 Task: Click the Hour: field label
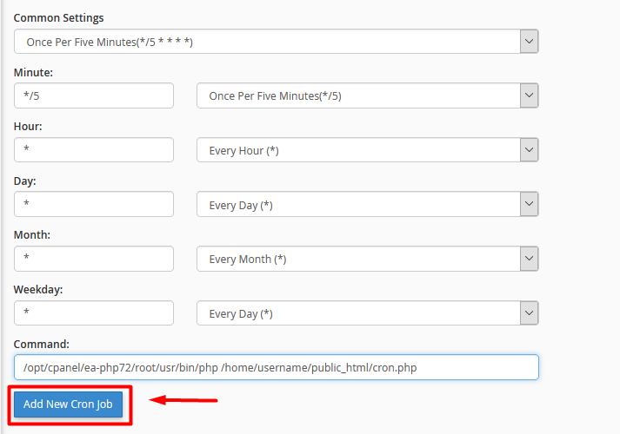[x=28, y=127]
